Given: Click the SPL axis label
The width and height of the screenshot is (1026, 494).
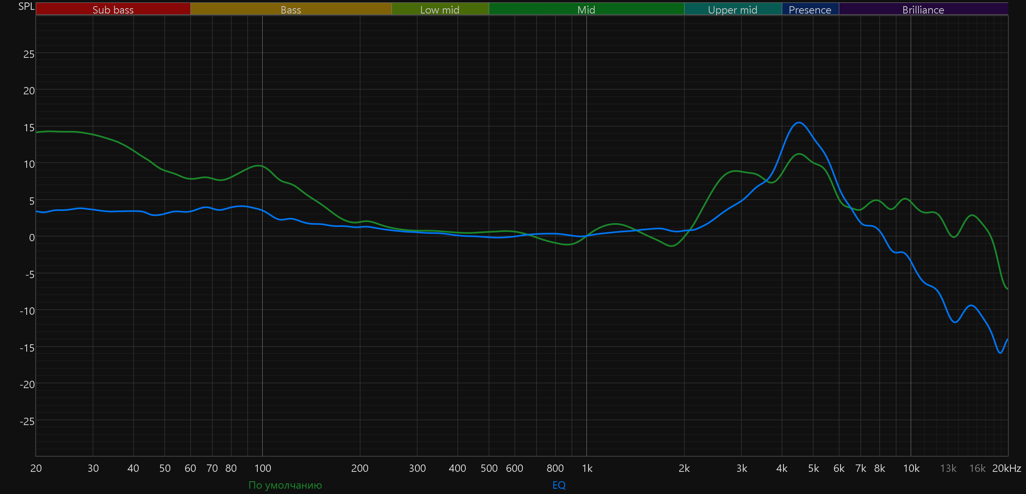Looking at the screenshot, I should pos(26,7).
